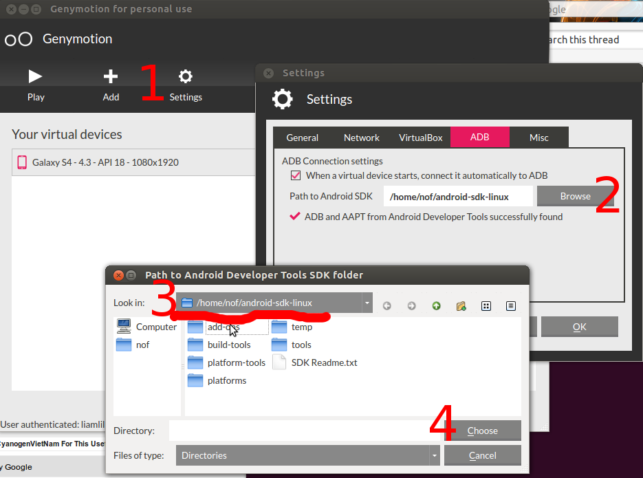Select the tools folder
This screenshot has width=643, height=478.
(x=292, y=345)
